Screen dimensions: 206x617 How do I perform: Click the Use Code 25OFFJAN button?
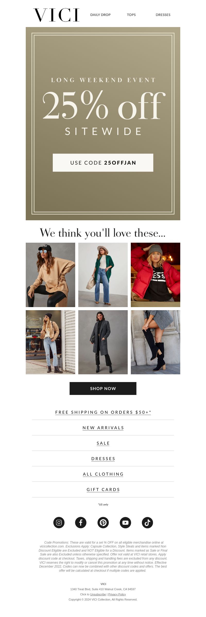(x=103, y=163)
